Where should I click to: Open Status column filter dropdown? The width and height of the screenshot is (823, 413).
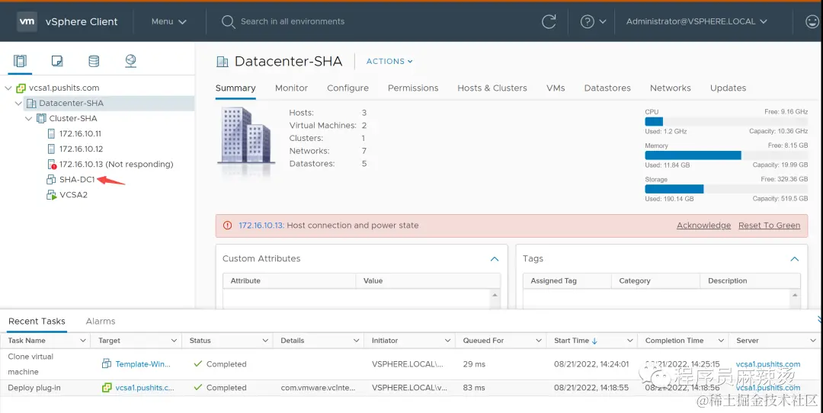point(265,341)
